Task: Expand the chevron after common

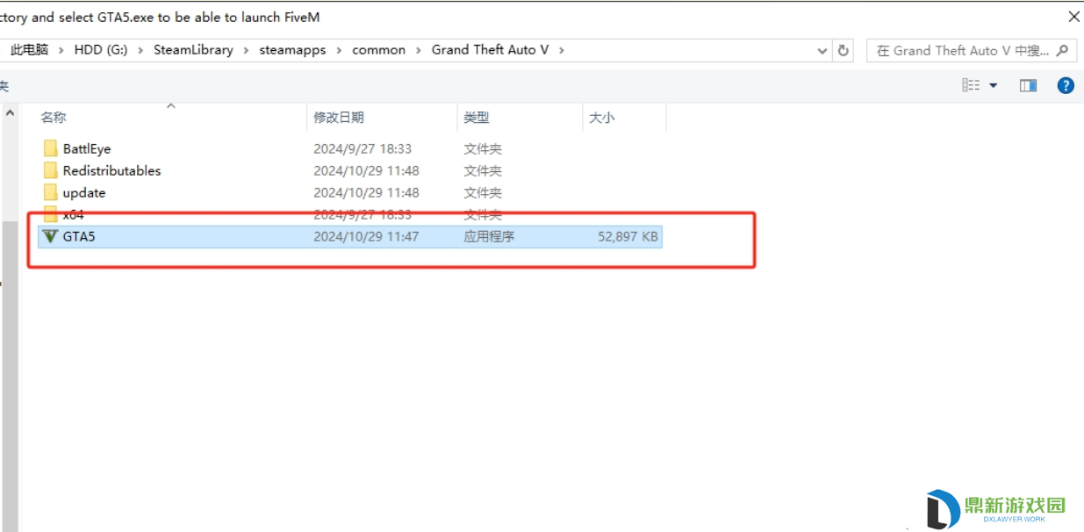Action: [419, 50]
